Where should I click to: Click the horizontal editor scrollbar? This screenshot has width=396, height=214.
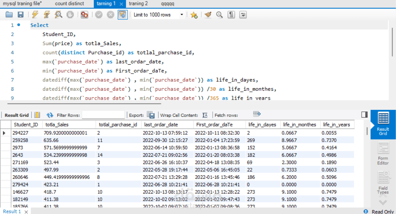[x=84, y=104]
